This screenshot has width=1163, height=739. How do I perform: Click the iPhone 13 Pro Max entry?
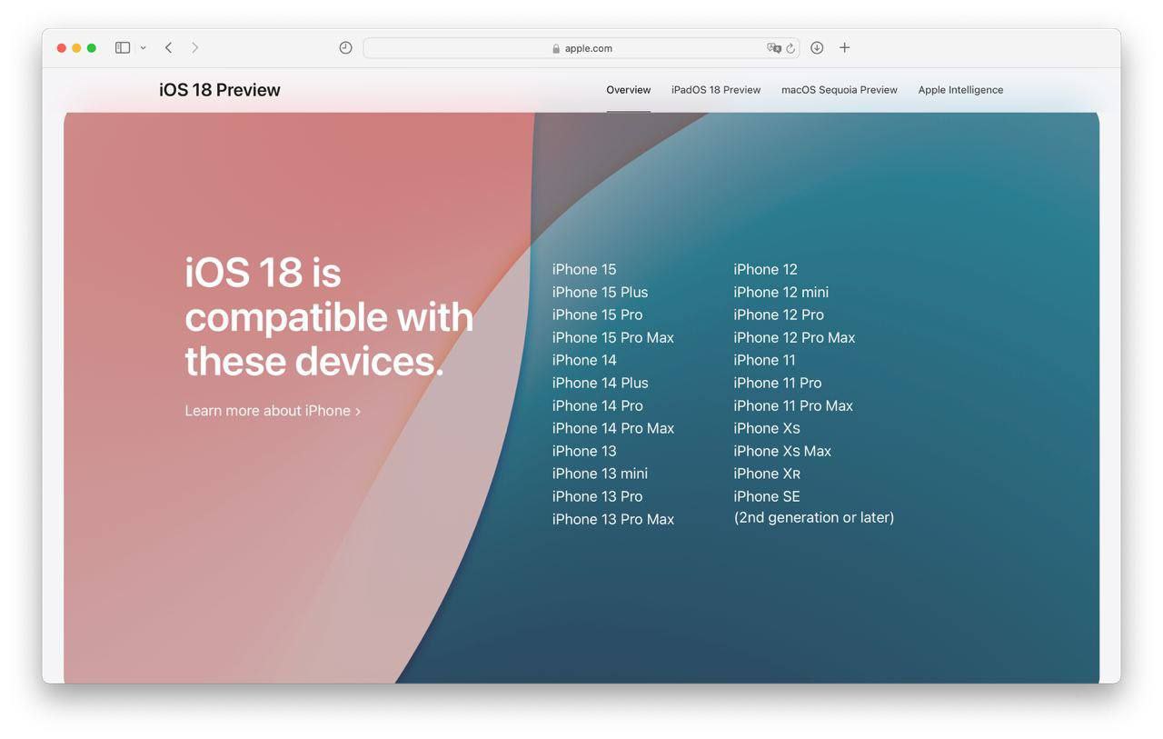613,519
